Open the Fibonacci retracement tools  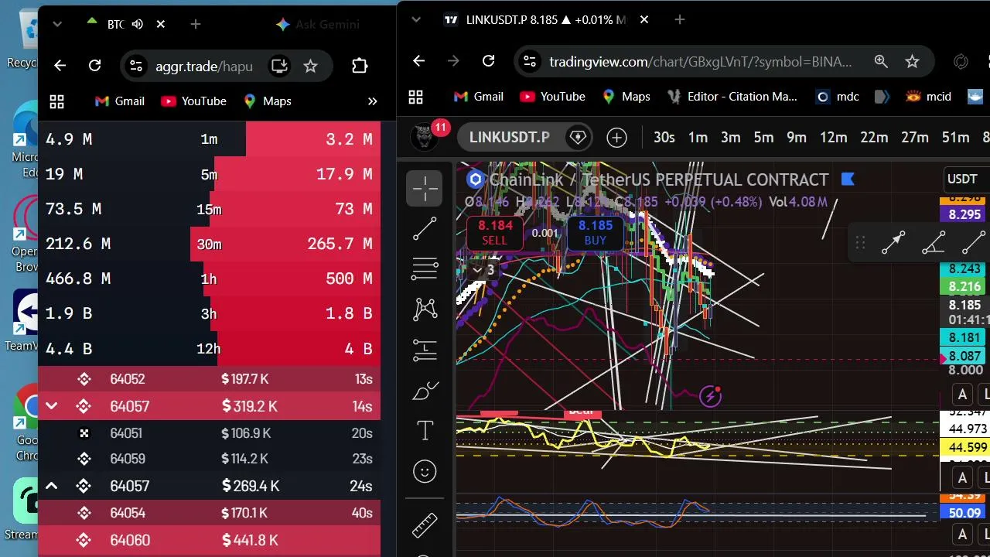(x=425, y=268)
